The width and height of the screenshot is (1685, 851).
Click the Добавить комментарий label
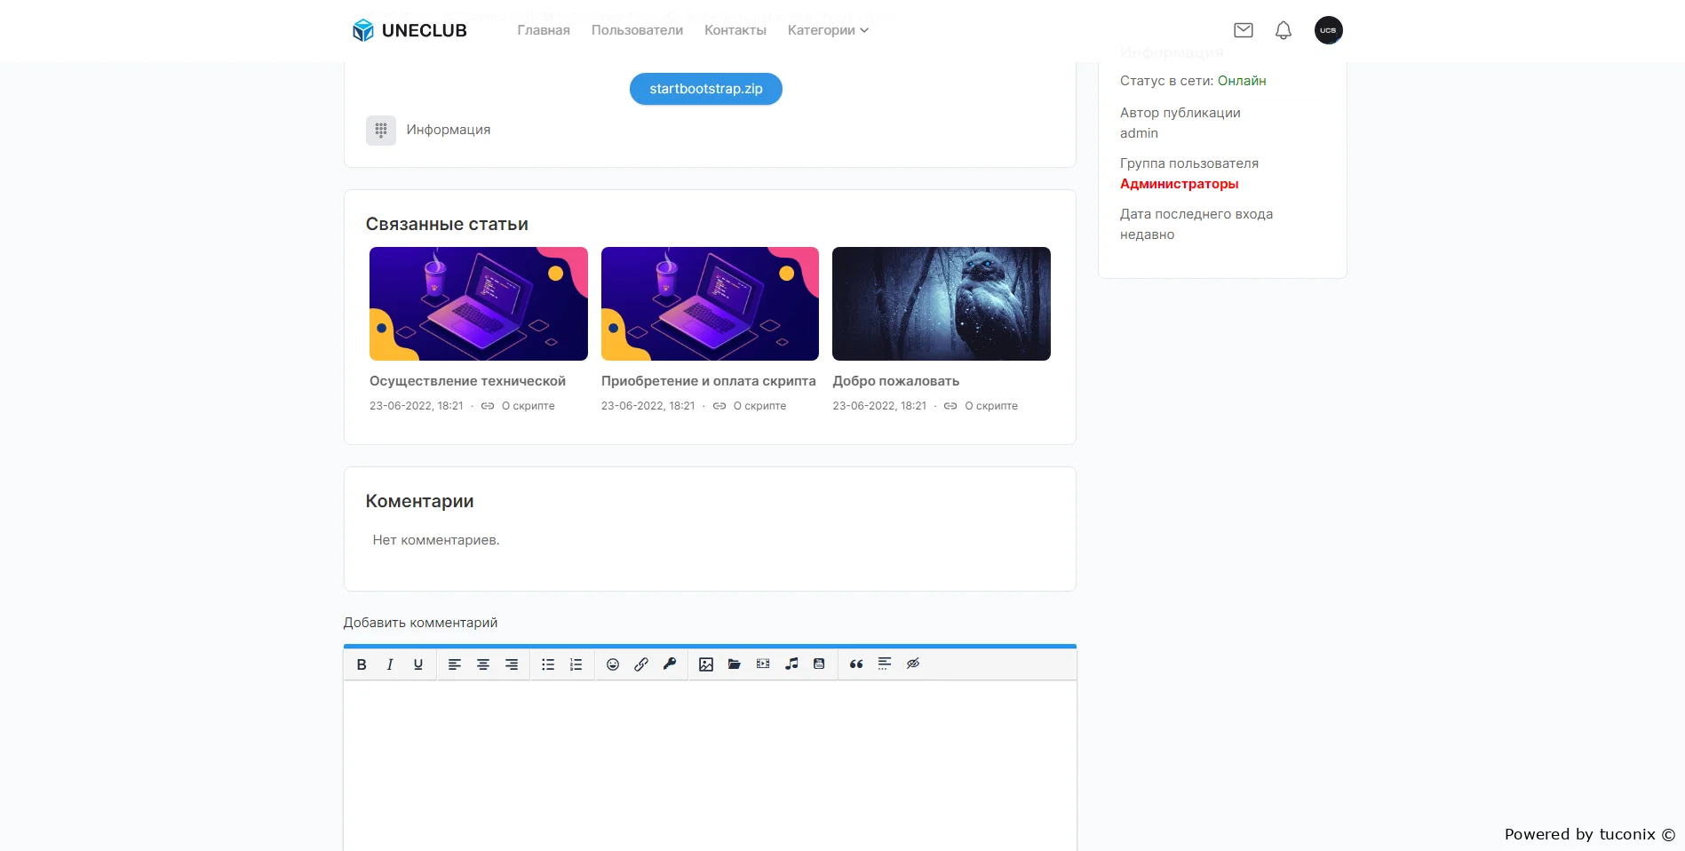(420, 623)
